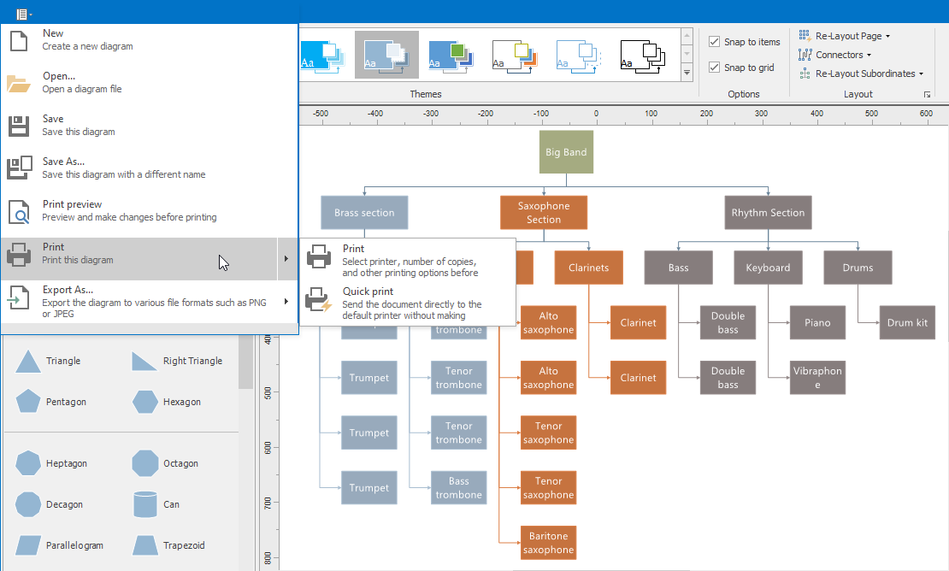
Task: Click the Save floppy disk icon
Action: [x=19, y=126]
